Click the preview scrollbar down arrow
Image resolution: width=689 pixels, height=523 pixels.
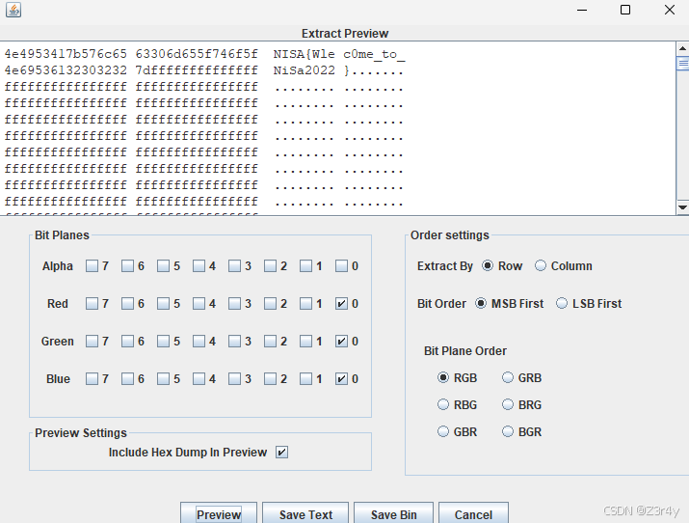pos(682,207)
